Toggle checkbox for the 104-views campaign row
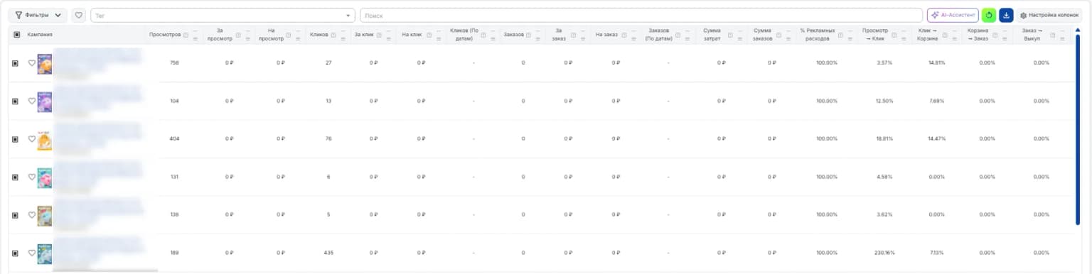Viewport: 1092px width, 274px height. click(15, 101)
